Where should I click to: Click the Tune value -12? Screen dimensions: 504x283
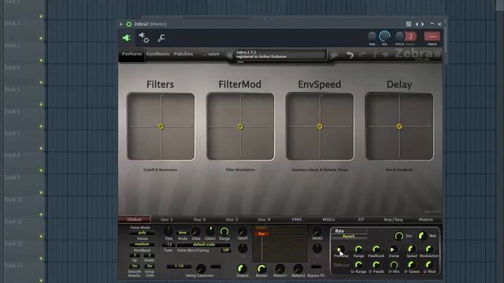[169, 244]
